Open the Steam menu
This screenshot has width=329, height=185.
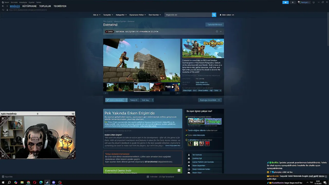[x=5, y=2]
